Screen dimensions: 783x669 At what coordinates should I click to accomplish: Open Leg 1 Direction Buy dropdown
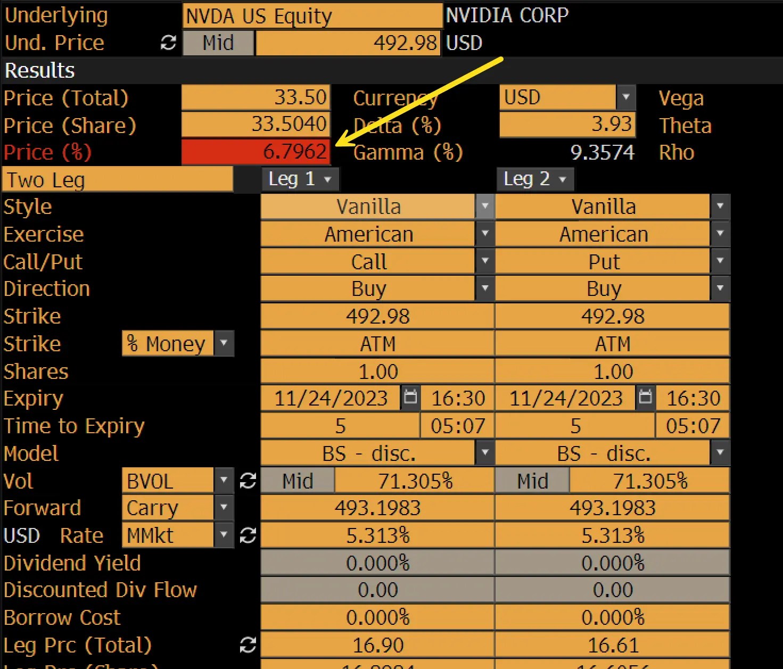(485, 288)
